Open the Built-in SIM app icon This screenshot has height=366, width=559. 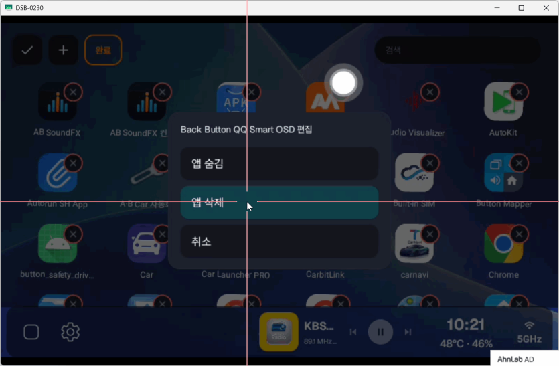pyautogui.click(x=414, y=173)
